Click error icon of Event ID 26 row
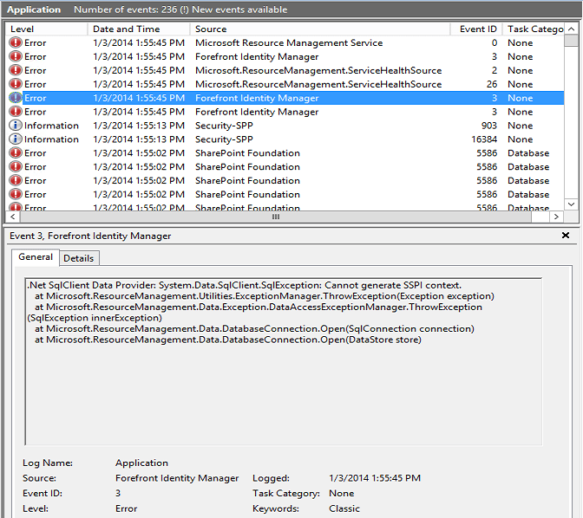583x518 pixels. click(x=16, y=84)
